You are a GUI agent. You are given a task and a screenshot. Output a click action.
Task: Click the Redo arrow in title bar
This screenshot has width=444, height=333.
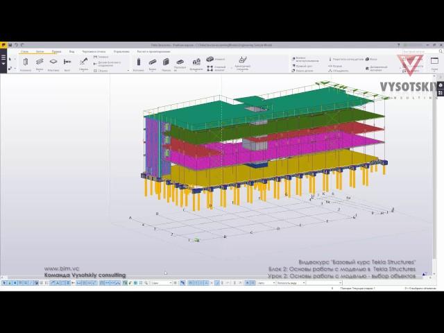click(22, 45)
